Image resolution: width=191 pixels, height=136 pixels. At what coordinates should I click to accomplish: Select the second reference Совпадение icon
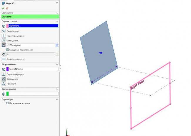[4, 79]
